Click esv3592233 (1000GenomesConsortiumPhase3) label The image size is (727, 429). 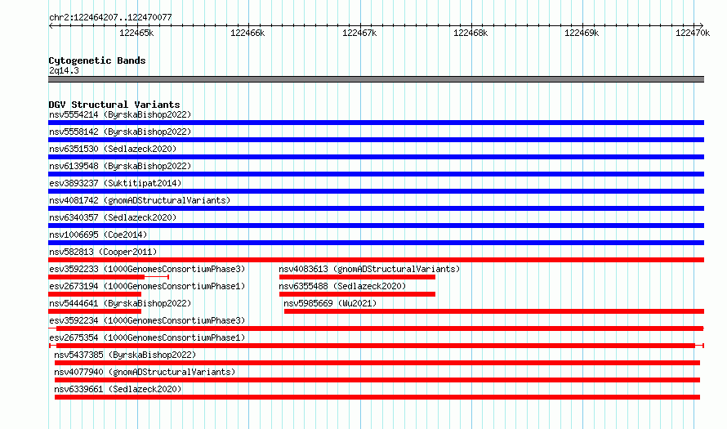point(147,269)
